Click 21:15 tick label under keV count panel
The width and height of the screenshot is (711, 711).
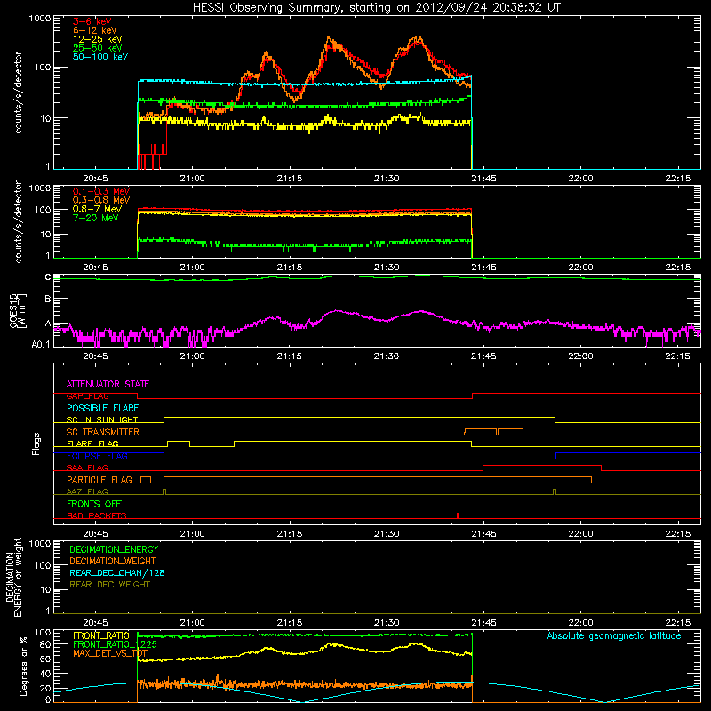(x=290, y=179)
